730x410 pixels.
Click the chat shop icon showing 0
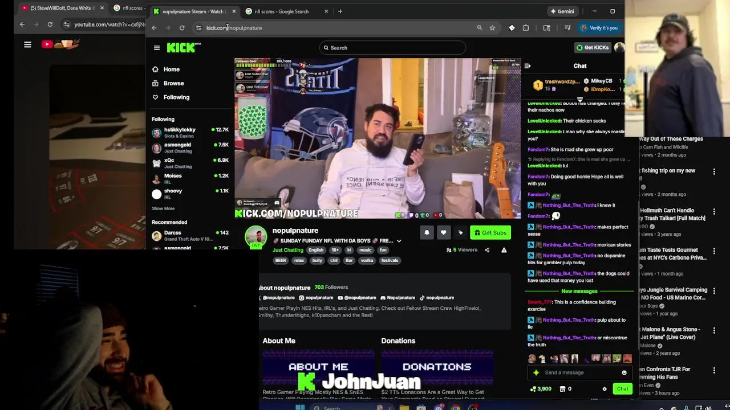click(566, 389)
